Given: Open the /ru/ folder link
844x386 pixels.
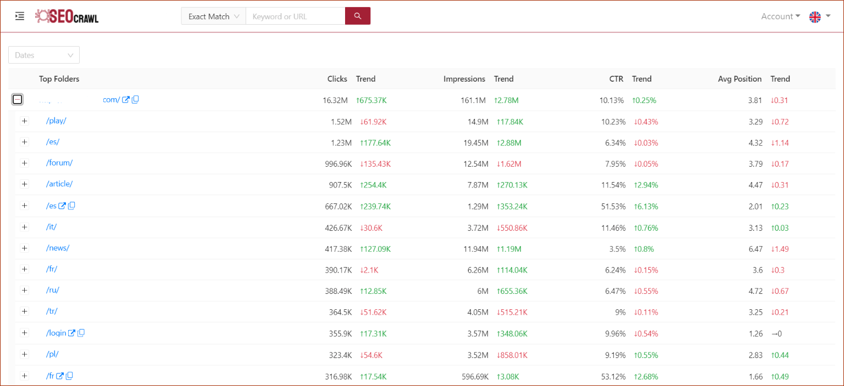Looking at the screenshot, I should pyautogui.click(x=53, y=290).
